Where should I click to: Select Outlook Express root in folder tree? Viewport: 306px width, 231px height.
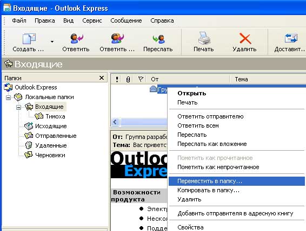(36, 87)
